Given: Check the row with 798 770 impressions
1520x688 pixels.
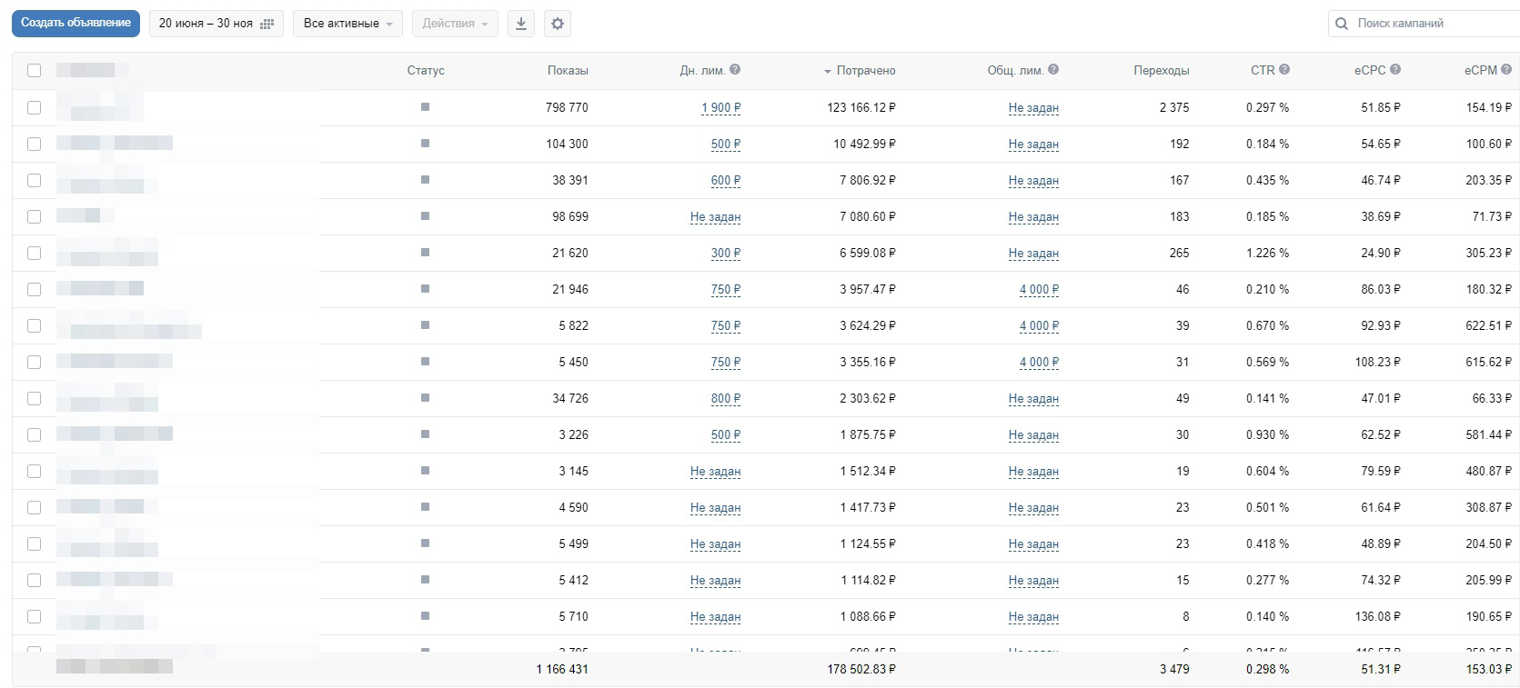Looking at the screenshot, I should point(35,107).
